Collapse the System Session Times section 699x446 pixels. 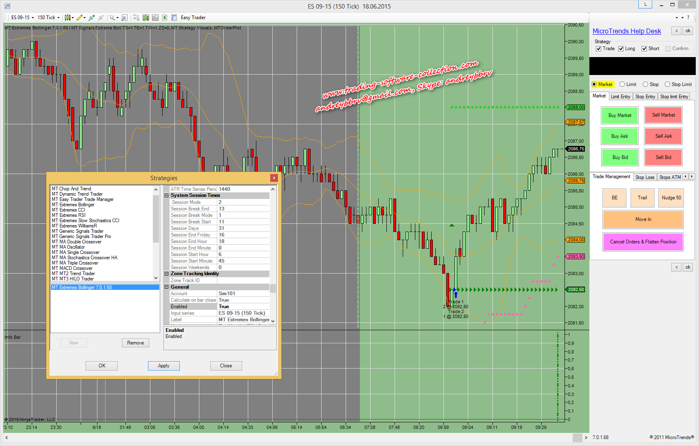pyautogui.click(x=167, y=196)
